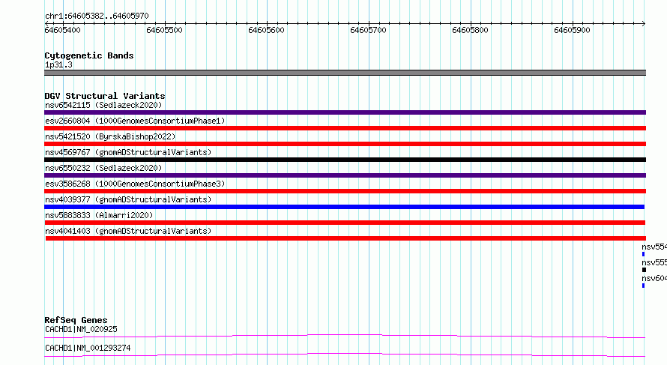Image resolution: width=667 pixels, height=365 pixels.
Task: Click ruler position 64605600
Action: click(266, 30)
